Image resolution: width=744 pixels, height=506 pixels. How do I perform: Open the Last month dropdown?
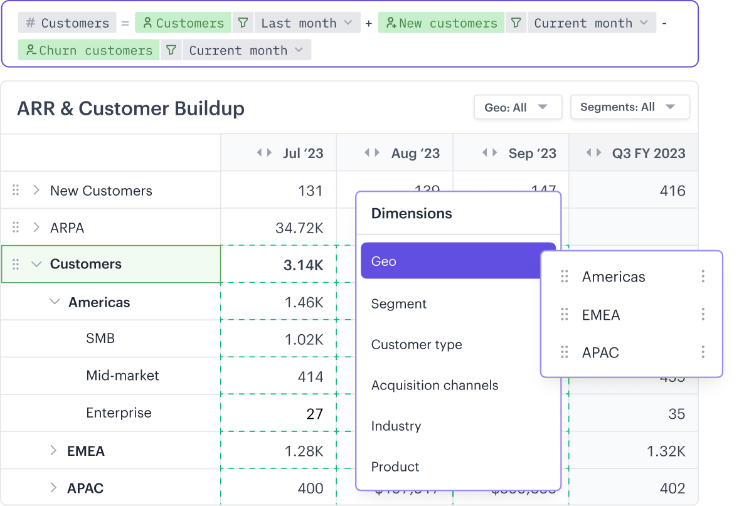pyautogui.click(x=307, y=23)
